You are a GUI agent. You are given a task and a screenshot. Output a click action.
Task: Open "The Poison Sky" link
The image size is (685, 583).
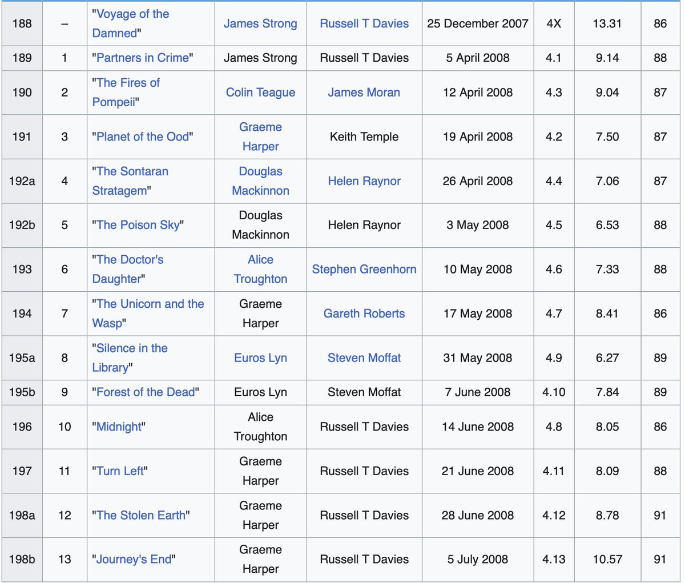click(138, 225)
